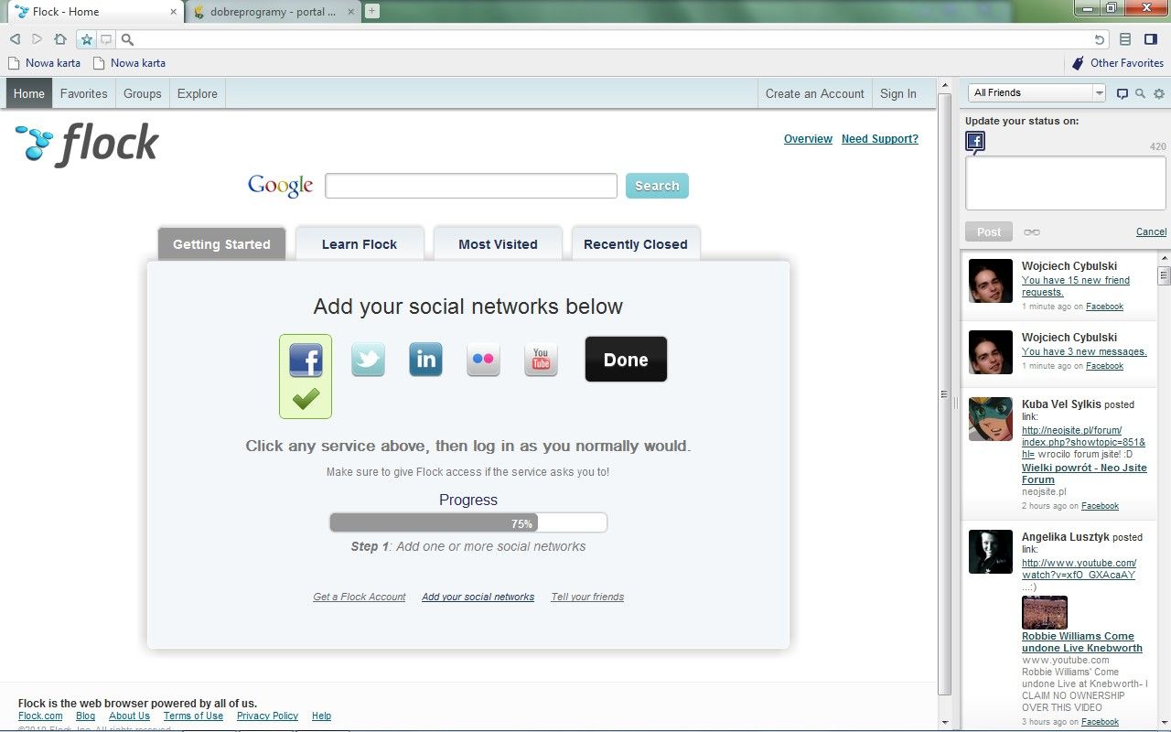Viewport: 1171px width, 732px height.
Task: Click the link shortener glasses icon
Action: point(1032,232)
